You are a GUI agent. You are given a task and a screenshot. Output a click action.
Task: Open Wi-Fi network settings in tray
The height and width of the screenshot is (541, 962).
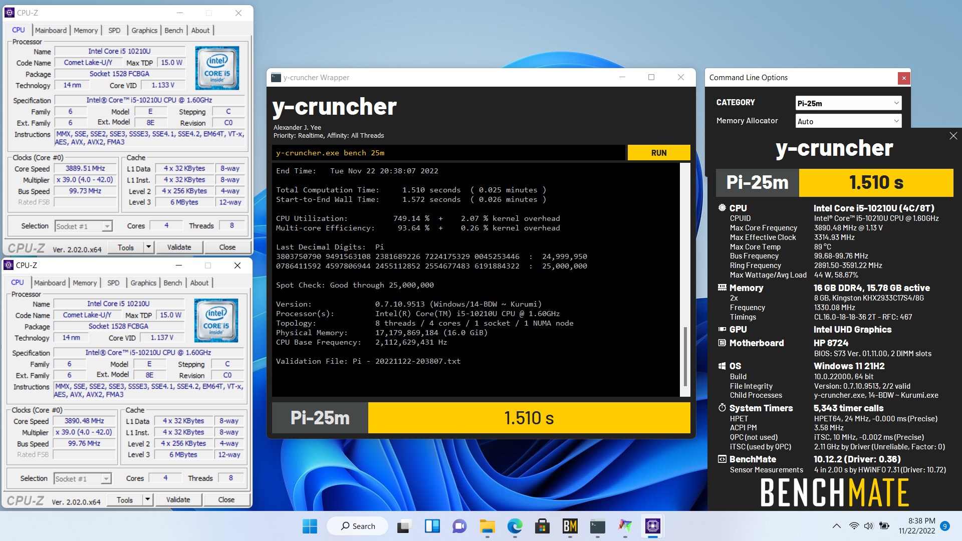coord(854,526)
